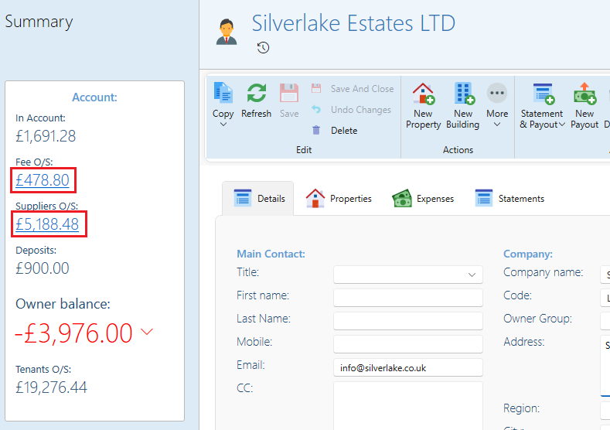Screen dimensions: 610x430
Task: Open the Fee O/S £478.80 link
Action: point(43,180)
